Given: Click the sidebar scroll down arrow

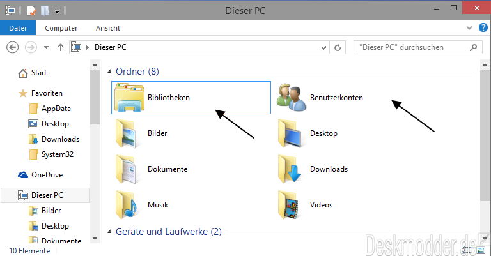Looking at the screenshot, I should (95, 238).
